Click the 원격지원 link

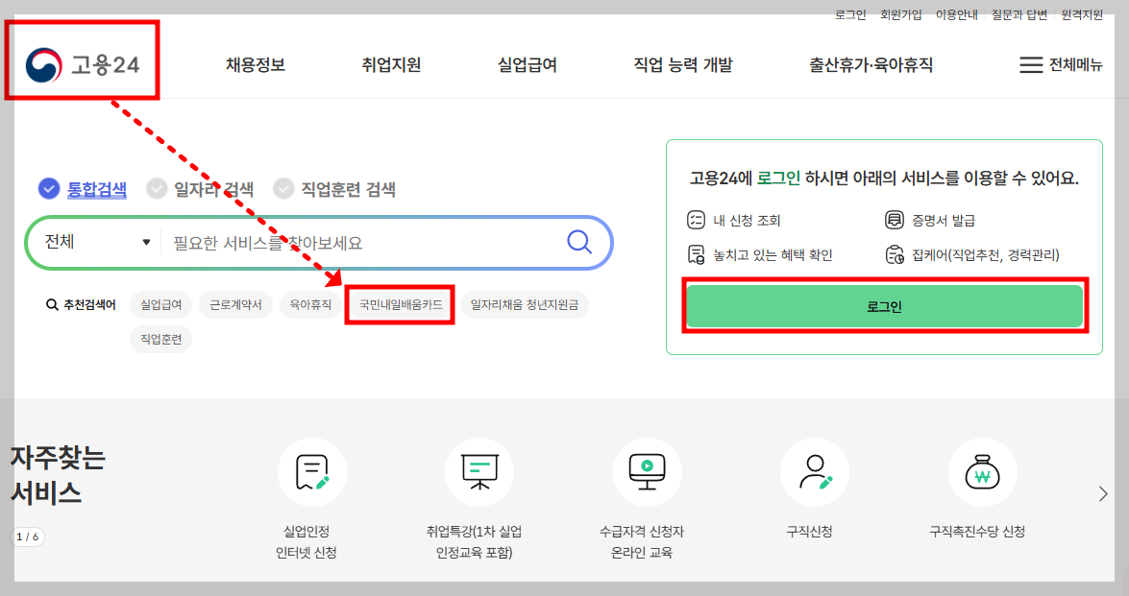point(1082,15)
